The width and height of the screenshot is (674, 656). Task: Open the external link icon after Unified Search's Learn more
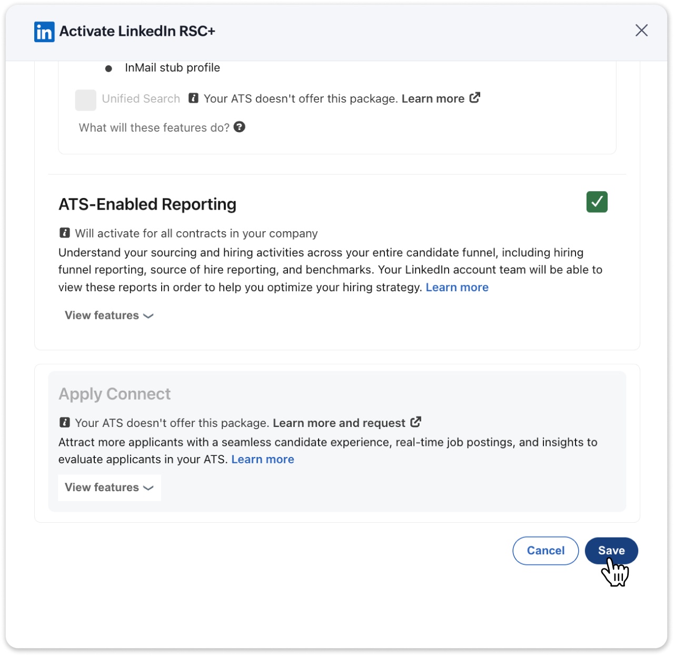475,98
